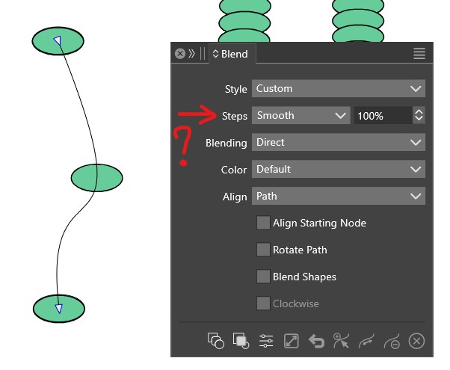The width and height of the screenshot is (450, 370).
Task: Click the stepper arrows next to 100%
Action: pyautogui.click(x=419, y=115)
